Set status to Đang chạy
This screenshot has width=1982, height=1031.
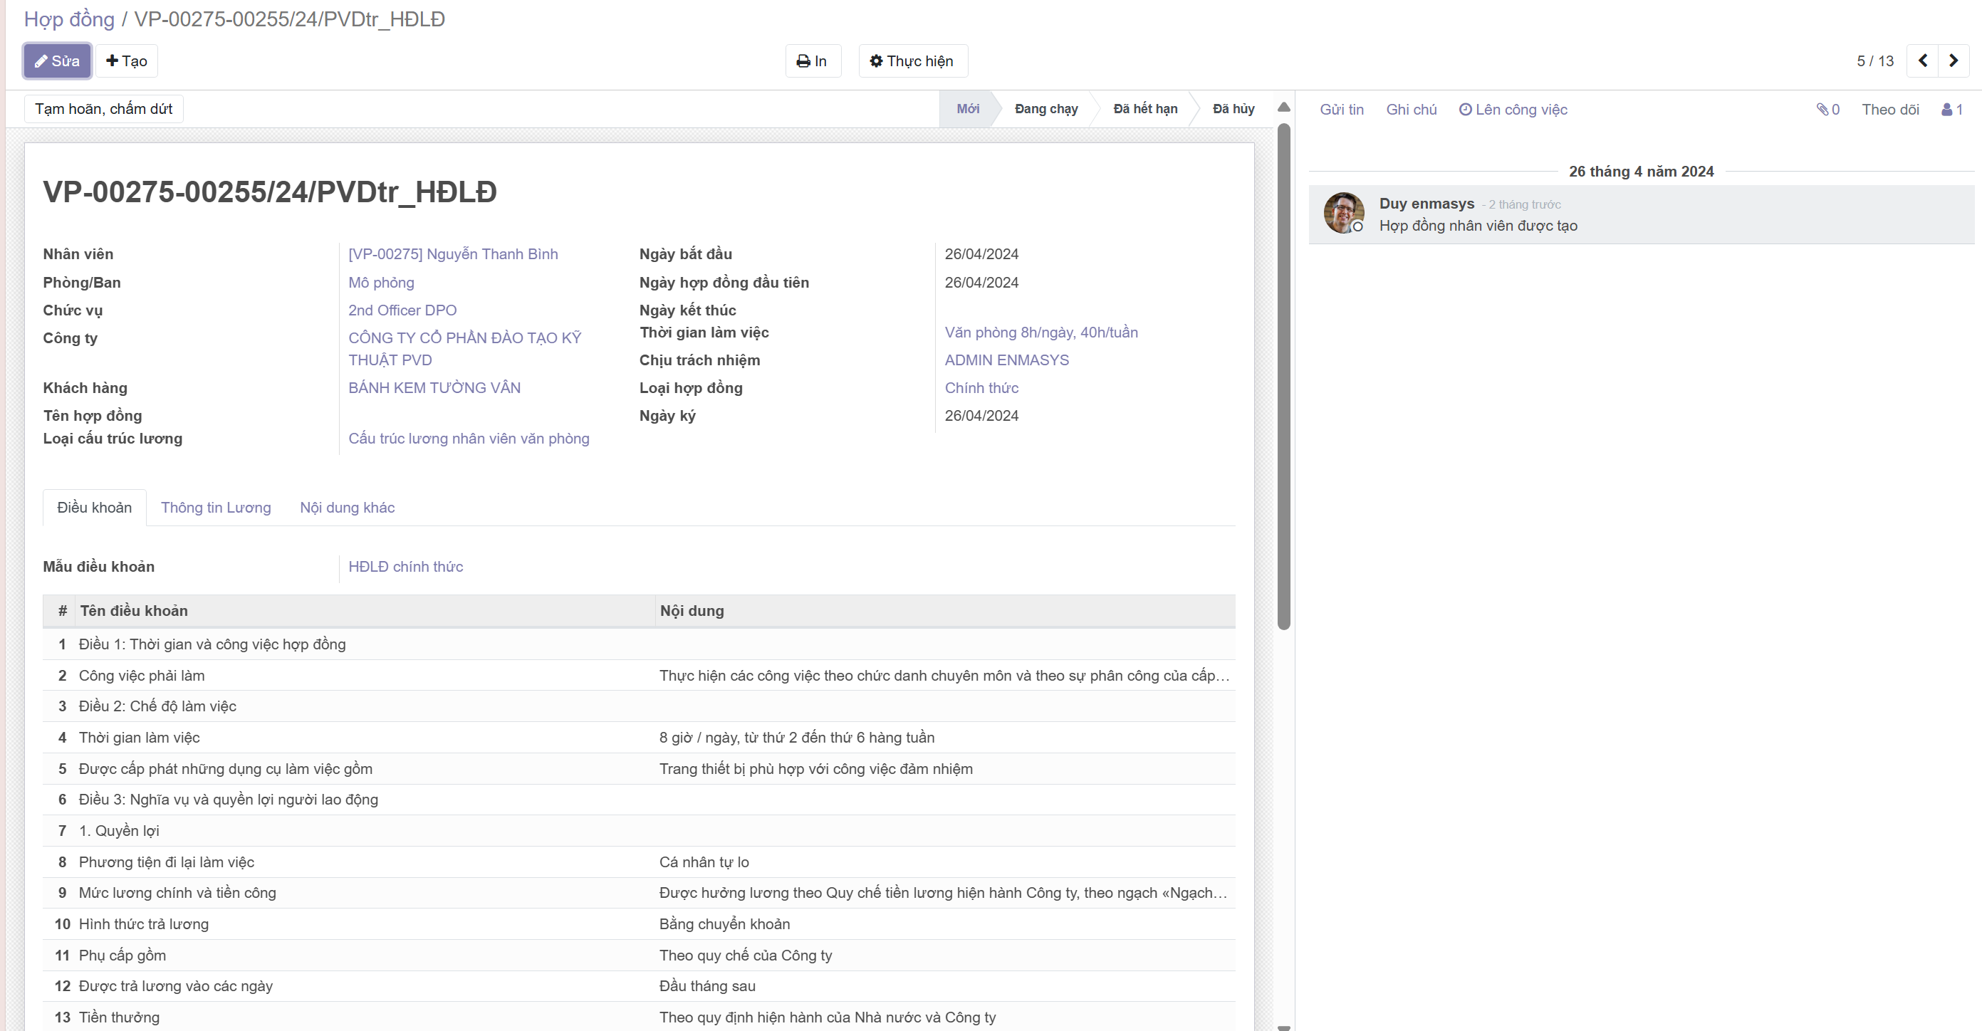(x=1045, y=108)
